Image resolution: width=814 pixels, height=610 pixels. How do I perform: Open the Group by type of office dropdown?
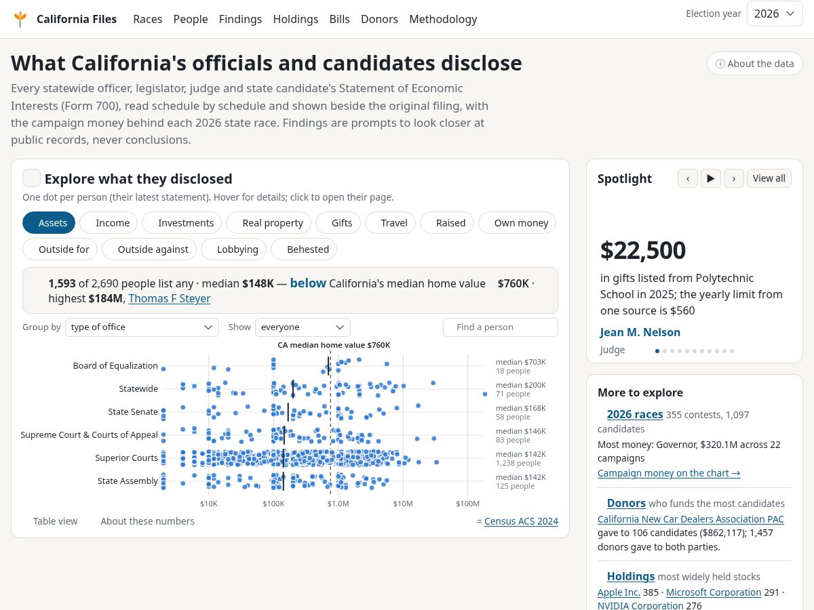142,327
